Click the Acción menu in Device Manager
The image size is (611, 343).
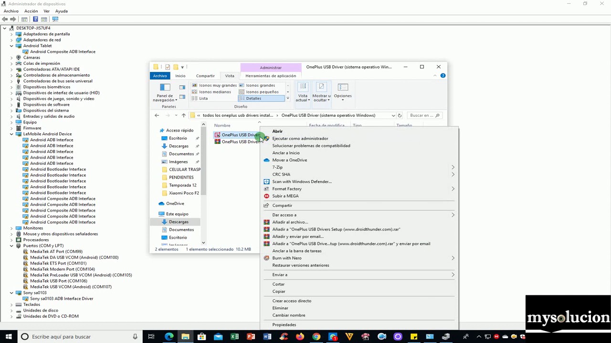(31, 11)
